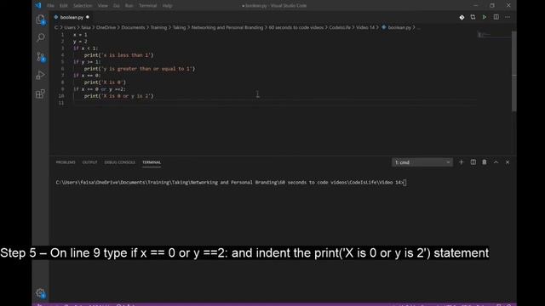Screen dimensions: 545x306
Task: Click the unsaved dot on boolean.py tab
Action: pos(88,17)
